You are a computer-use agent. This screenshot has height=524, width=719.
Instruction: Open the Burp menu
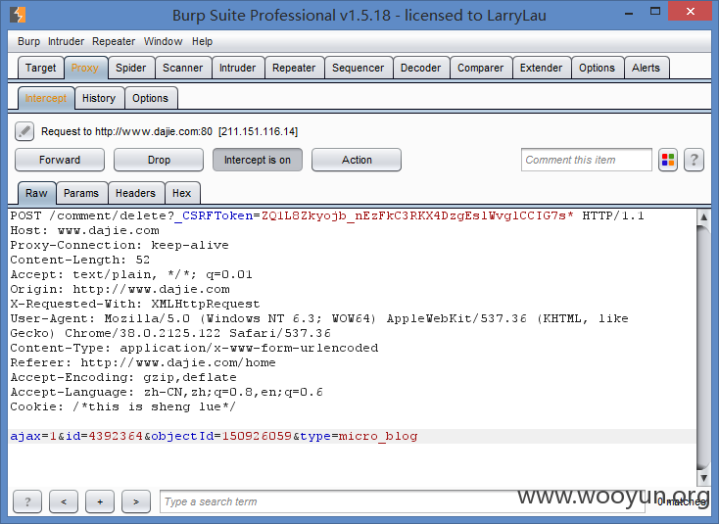[28, 41]
